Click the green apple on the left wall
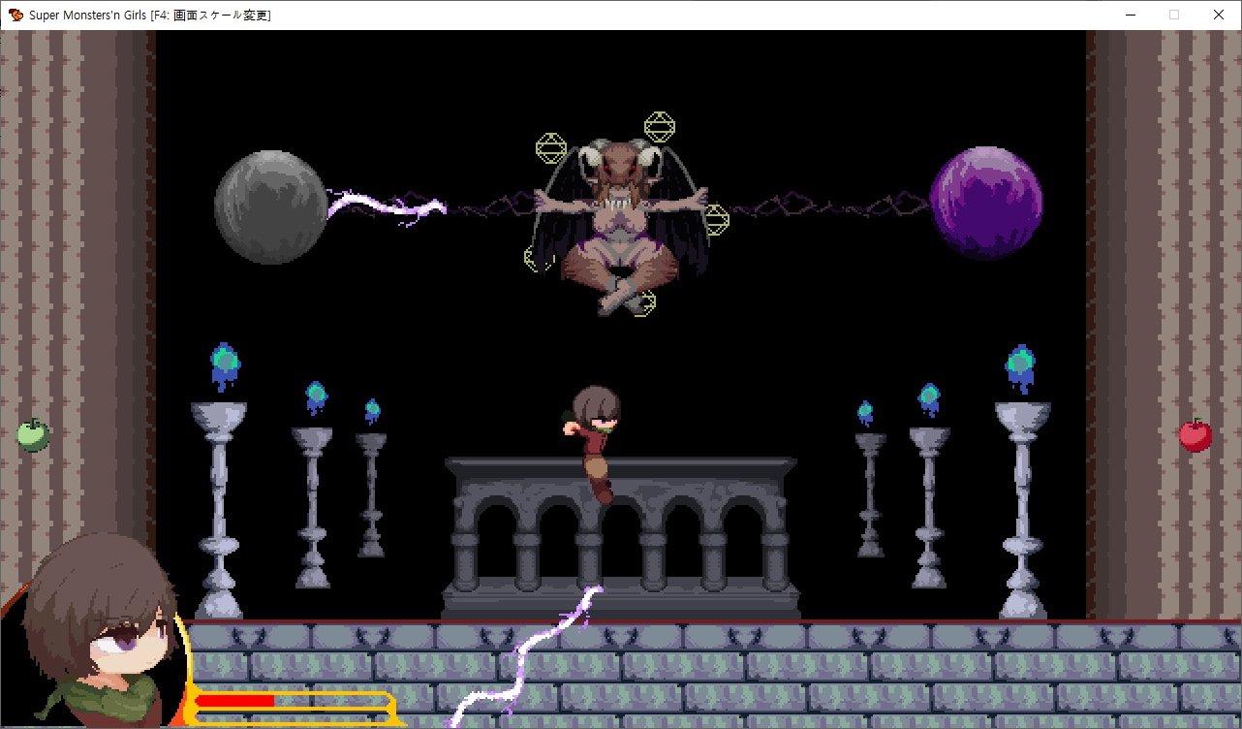The width and height of the screenshot is (1242, 729). 33,435
